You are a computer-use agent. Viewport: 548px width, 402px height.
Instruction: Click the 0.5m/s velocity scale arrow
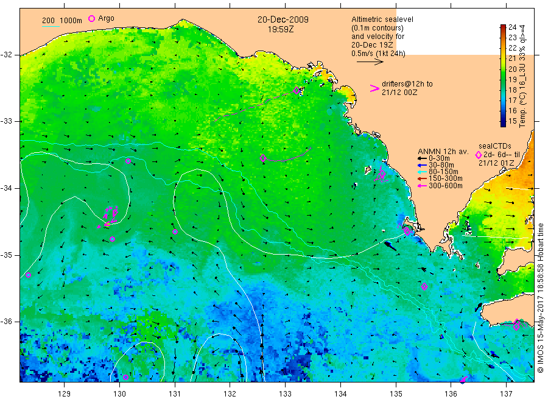(370, 62)
